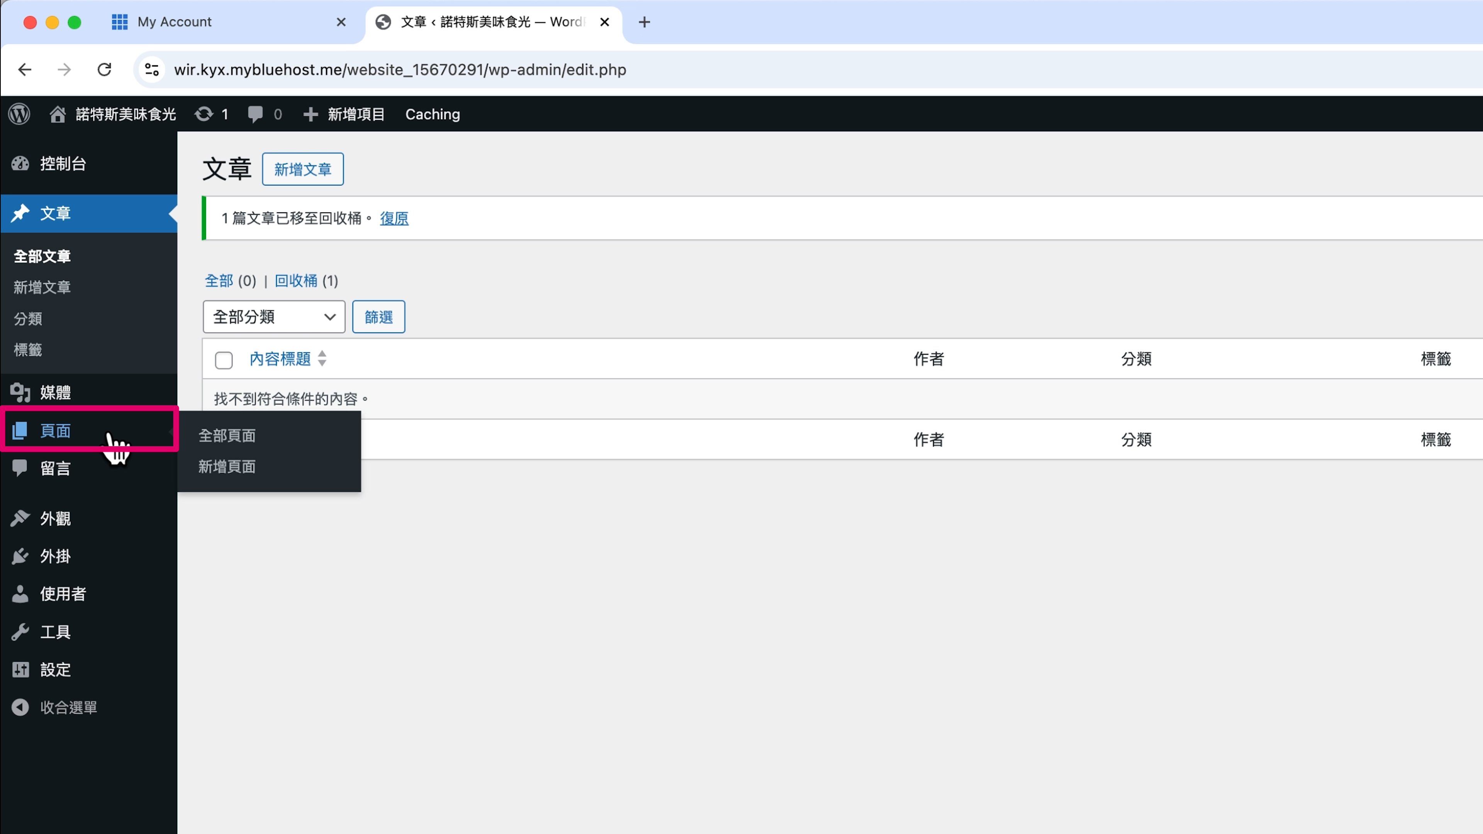This screenshot has height=834, width=1483.
Task: Click the 復原 undo link
Action: (394, 218)
